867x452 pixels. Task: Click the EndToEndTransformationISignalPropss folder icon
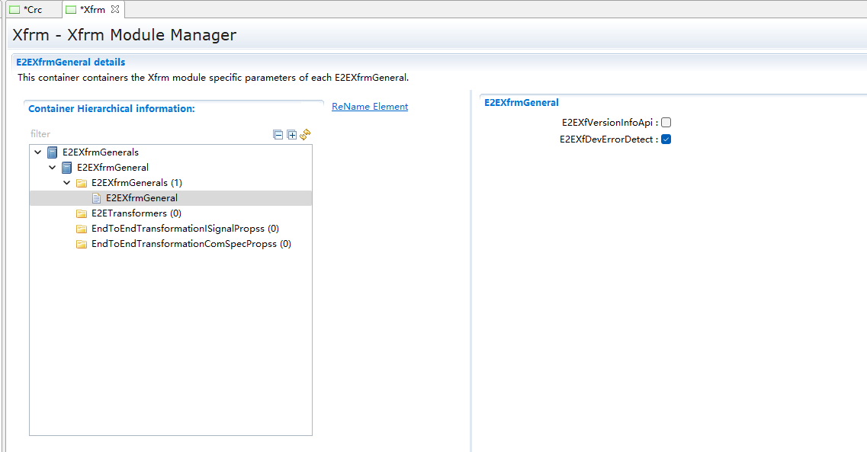click(x=82, y=229)
